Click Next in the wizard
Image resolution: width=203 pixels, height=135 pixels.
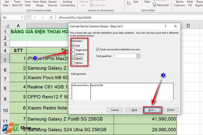(x=152, y=110)
